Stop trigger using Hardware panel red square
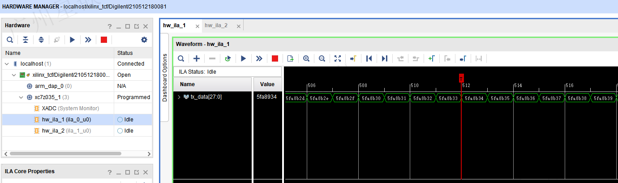Image resolution: width=618 pixels, height=183 pixels. coord(104,40)
